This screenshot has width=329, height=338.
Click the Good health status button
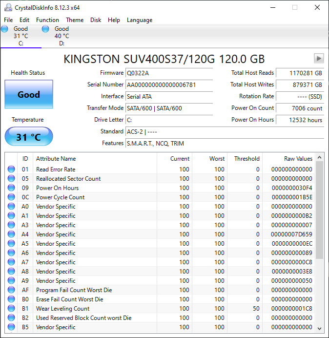click(29, 94)
